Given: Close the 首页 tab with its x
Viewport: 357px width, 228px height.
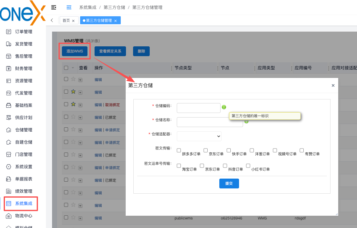Looking at the screenshot, I should (73, 21).
